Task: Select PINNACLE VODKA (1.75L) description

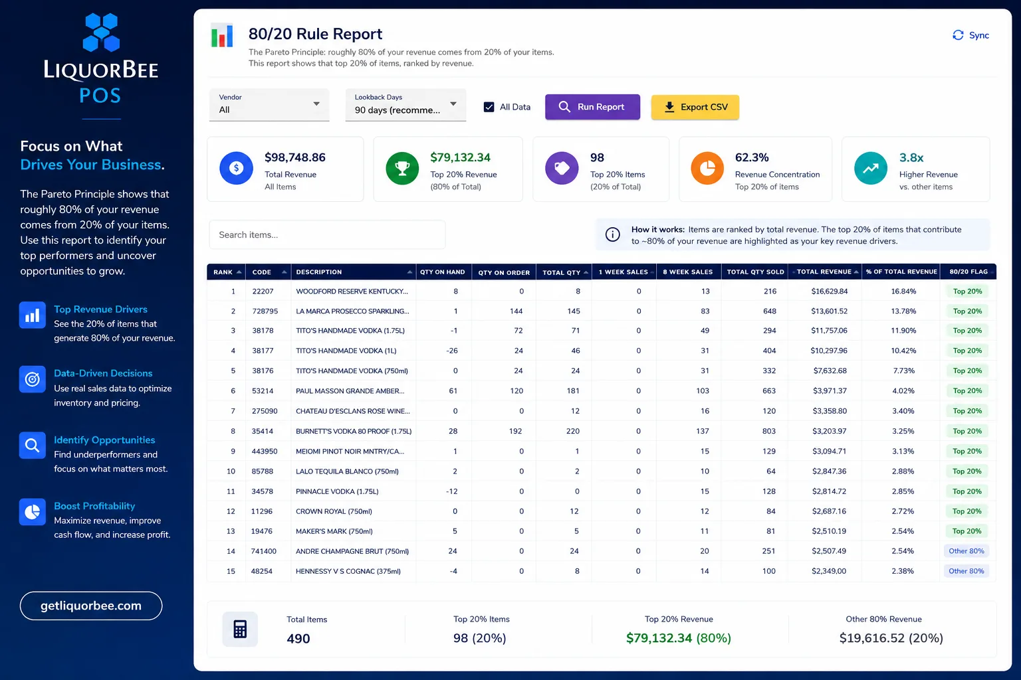Action: pos(337,491)
